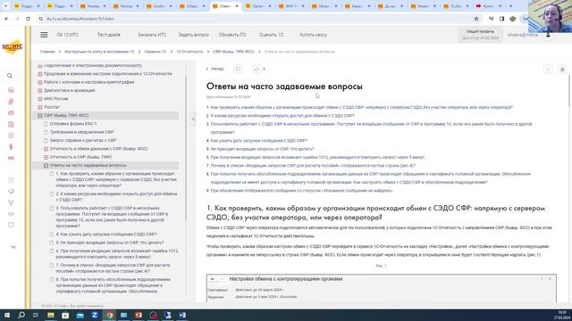Open the Оценить 1С menu item
Screen dimensions: 572x321
(271, 35)
